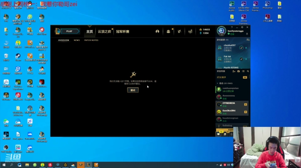This screenshot has height=168, width=301.
Task: Click the summoner avatar of huoliyamengga
Action: point(222,30)
